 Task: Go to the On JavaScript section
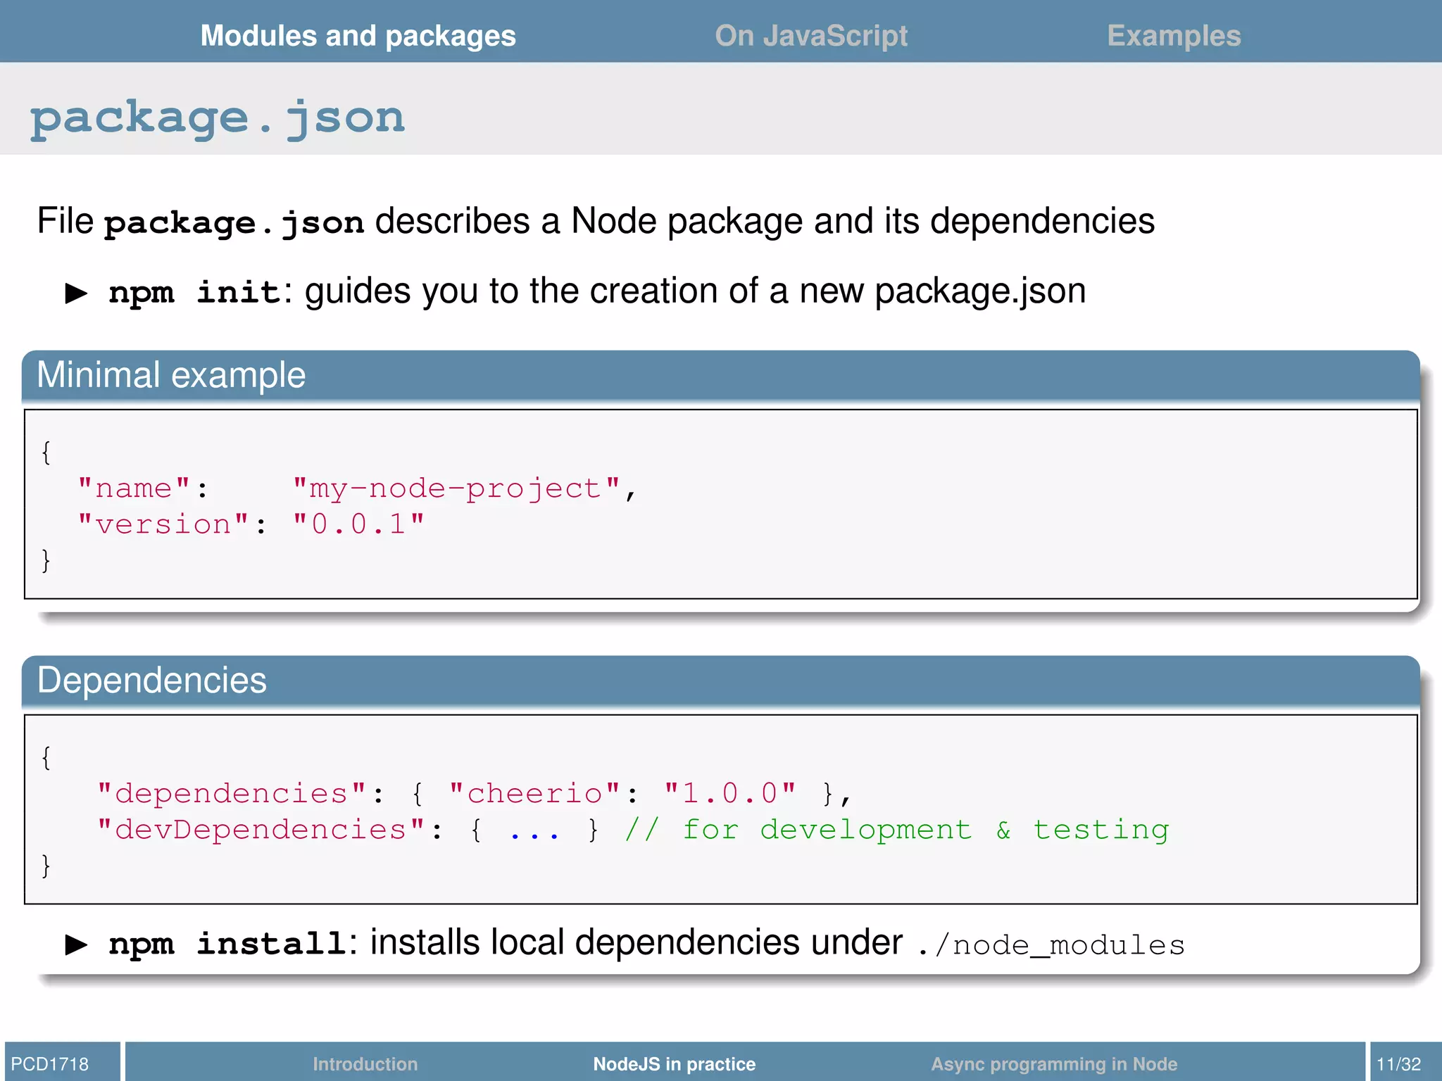811,35
